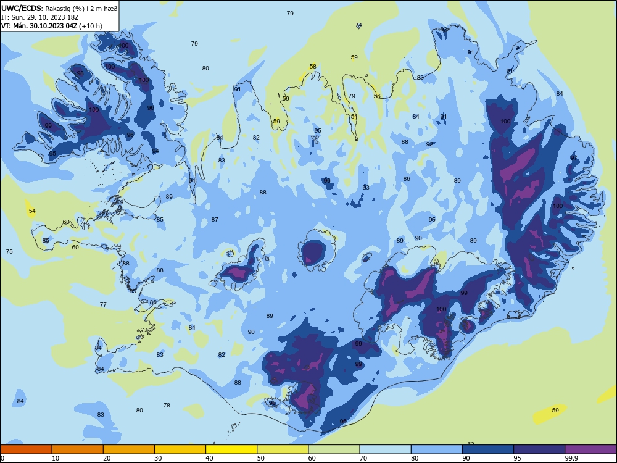This screenshot has height=463, width=617.
Task: Click the '54' value in the yellow patch off Snæfellsnes
Action: tap(32, 211)
